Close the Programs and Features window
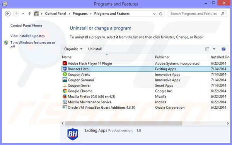The height and width of the screenshot is (145, 232). [x=224, y=3]
